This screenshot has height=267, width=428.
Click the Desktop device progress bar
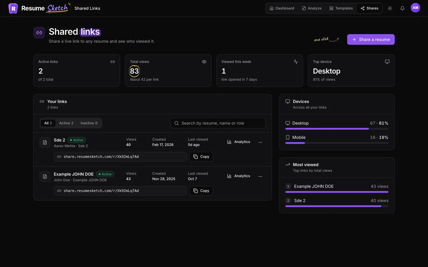pos(337,129)
